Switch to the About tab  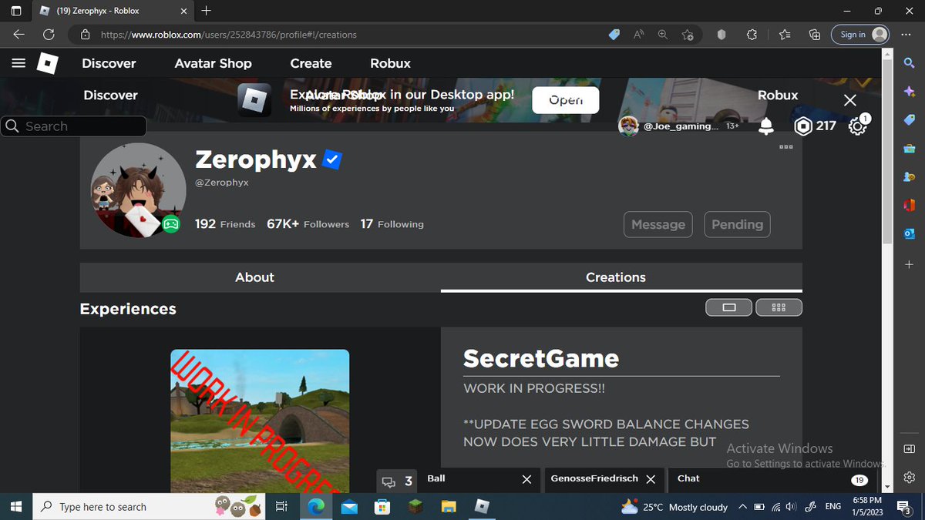click(x=260, y=277)
